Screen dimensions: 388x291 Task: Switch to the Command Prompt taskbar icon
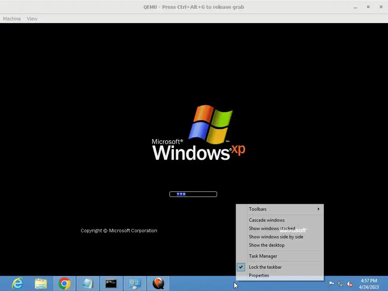pyautogui.click(x=111, y=283)
